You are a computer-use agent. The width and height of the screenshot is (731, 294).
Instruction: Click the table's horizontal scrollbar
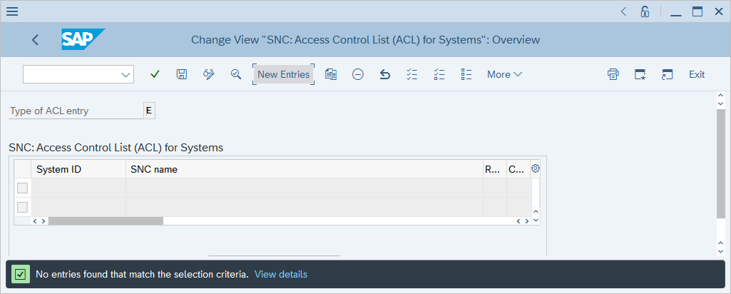[x=106, y=221]
